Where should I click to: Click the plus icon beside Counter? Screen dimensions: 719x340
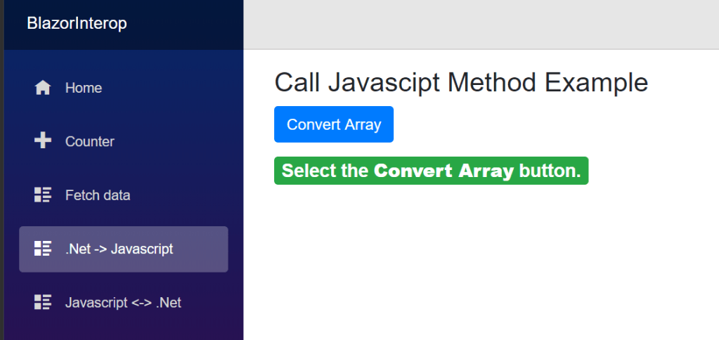(43, 141)
